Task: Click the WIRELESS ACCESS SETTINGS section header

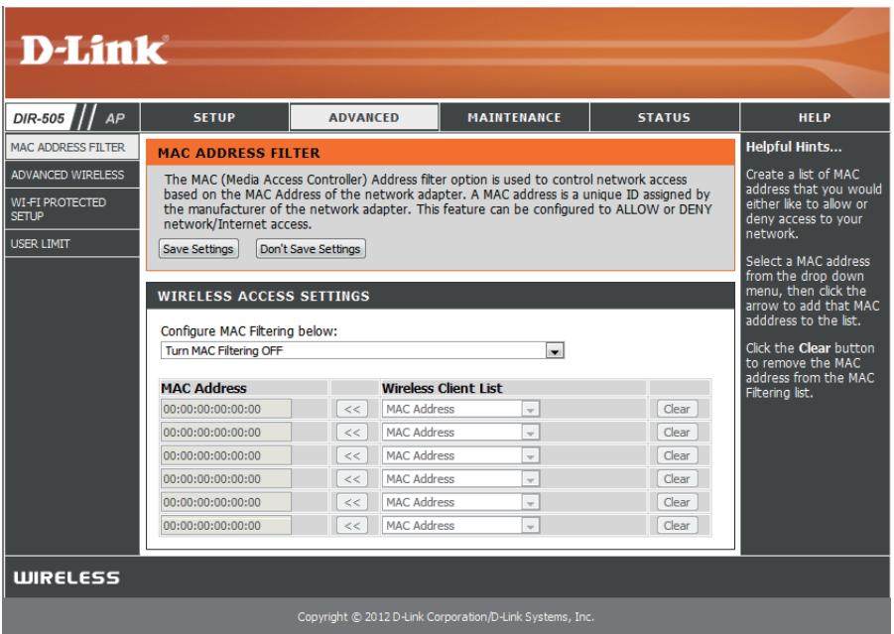Action: click(441, 296)
